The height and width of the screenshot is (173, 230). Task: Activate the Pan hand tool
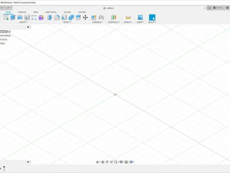click(x=107, y=162)
